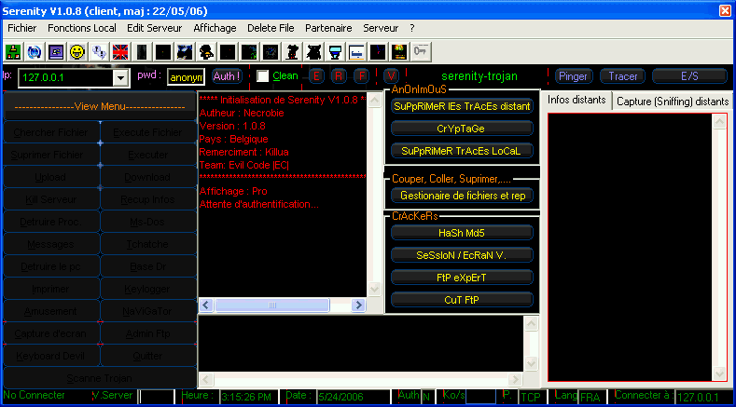Open the Edit Serveur menu
This screenshot has height=407, width=736.
click(x=155, y=28)
